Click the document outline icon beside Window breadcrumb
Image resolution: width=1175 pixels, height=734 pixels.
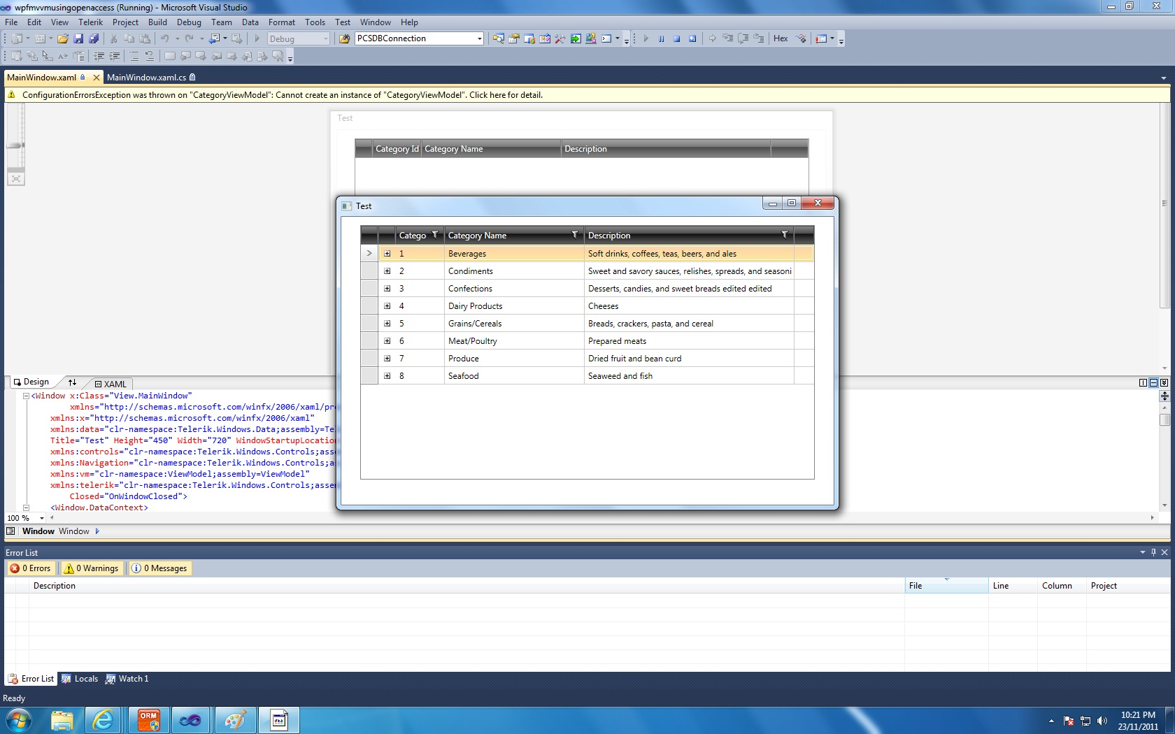10,531
